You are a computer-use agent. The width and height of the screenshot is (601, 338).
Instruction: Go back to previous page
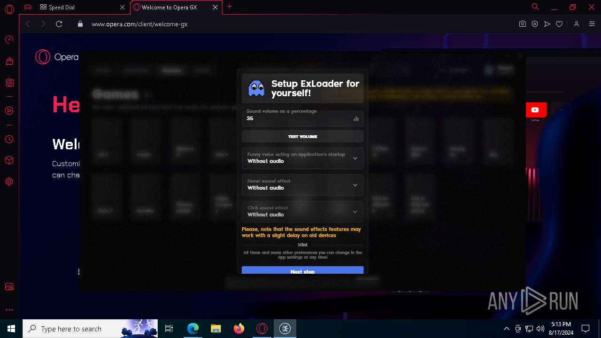(28, 24)
